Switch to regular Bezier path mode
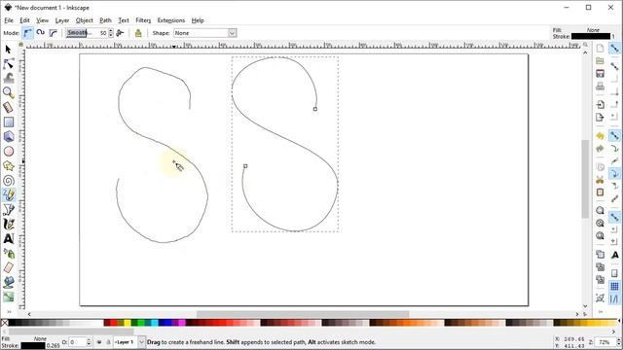Viewport: 623px width, 350px height. coord(27,33)
